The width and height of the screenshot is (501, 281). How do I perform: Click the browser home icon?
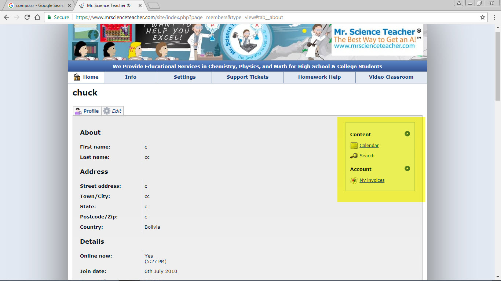coord(37,17)
